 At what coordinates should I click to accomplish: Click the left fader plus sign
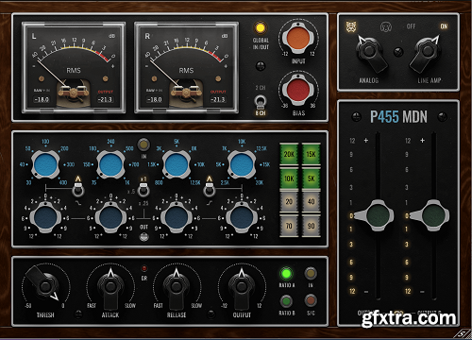(366, 141)
